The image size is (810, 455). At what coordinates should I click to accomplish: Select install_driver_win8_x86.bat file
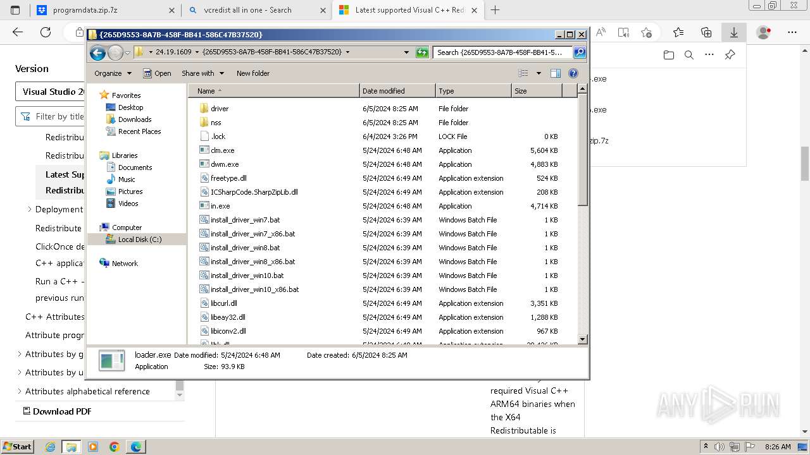click(253, 262)
